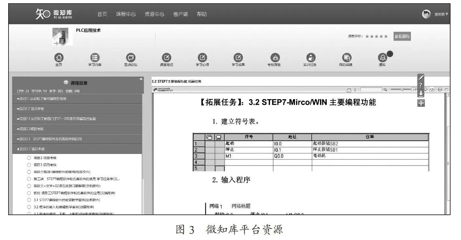Select 3.2 程序的输入和编辑教学案例 radio button
This screenshot has height=240, width=461.
tap(29, 207)
